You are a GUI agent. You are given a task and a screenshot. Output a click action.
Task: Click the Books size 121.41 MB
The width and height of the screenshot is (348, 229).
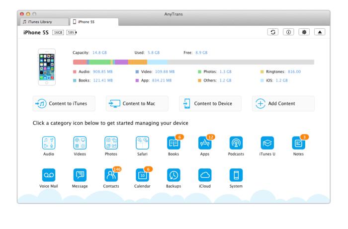tap(103, 80)
